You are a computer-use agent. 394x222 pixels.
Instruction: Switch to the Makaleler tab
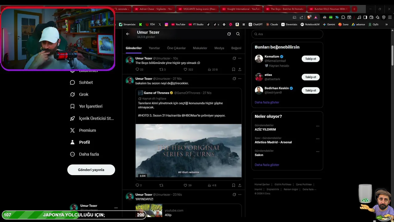click(200, 48)
